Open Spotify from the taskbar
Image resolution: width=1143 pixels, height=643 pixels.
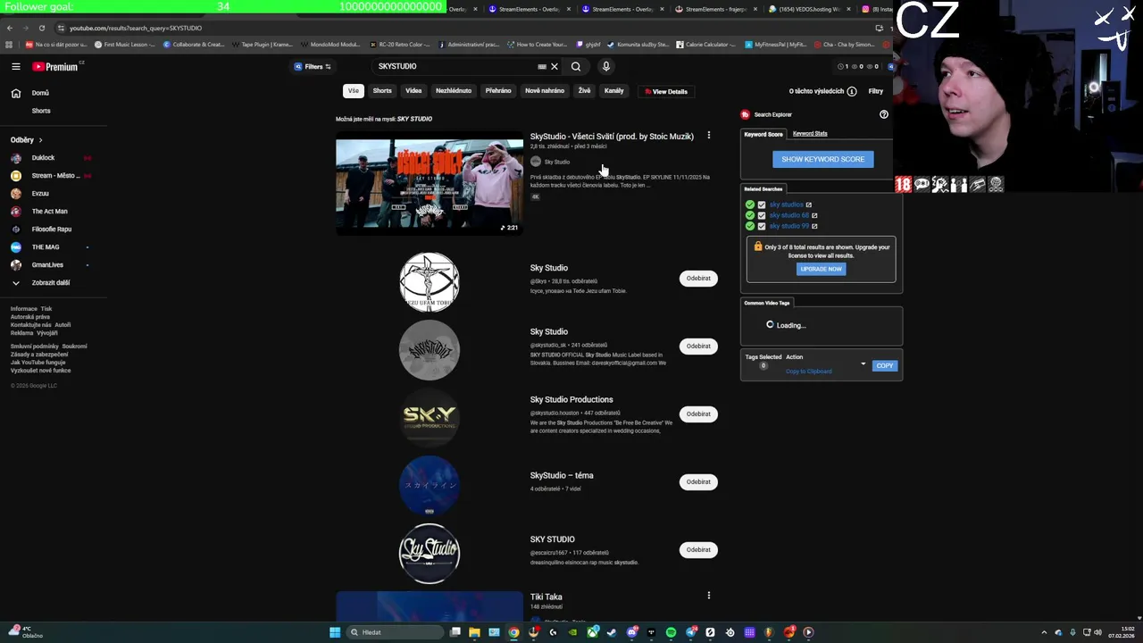[671, 632]
